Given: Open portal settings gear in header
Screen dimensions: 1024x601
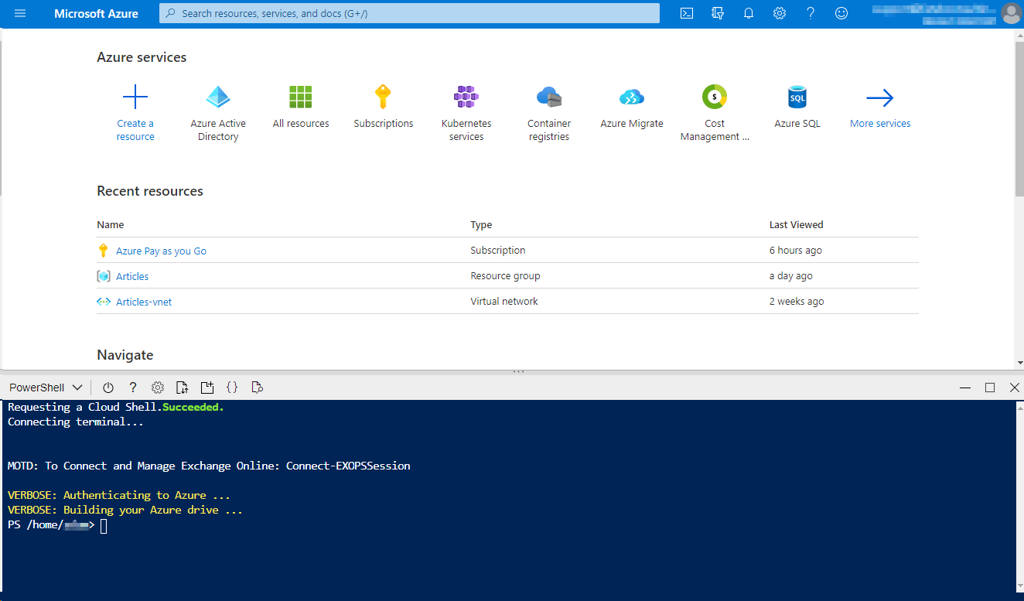Looking at the screenshot, I should (780, 13).
